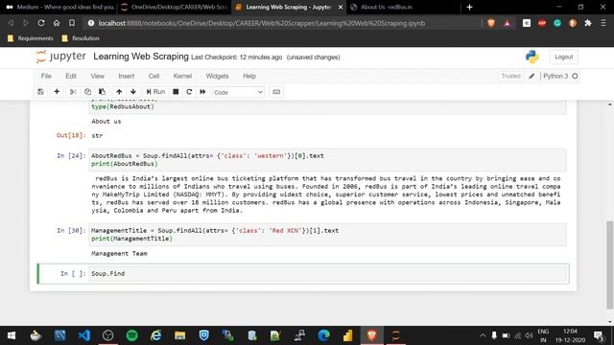Open the Edit menu

coord(71,76)
